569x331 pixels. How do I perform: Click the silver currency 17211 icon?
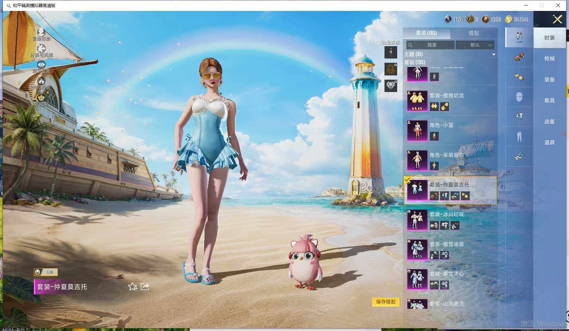tap(448, 19)
